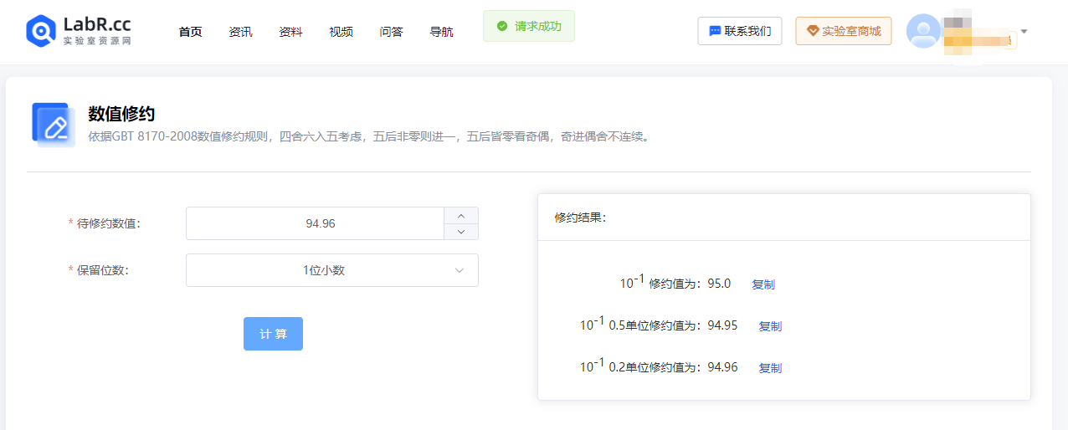Screen dimensions: 1068x430
Task: Go to the 首页 menu item
Action: [190, 32]
